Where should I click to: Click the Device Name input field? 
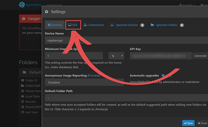[126, 40]
